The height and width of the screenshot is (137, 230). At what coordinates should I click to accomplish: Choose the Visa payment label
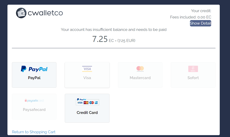(x=87, y=78)
